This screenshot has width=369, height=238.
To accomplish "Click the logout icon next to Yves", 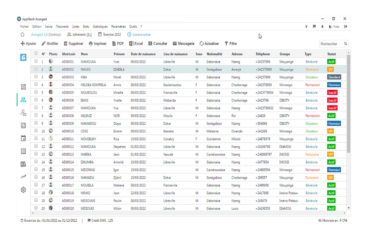I will pyautogui.click(x=346, y=27).
